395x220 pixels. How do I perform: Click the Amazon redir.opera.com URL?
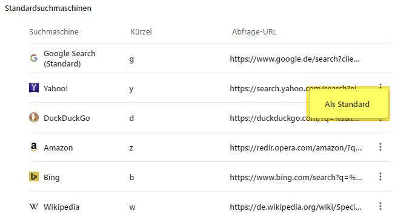click(296, 147)
